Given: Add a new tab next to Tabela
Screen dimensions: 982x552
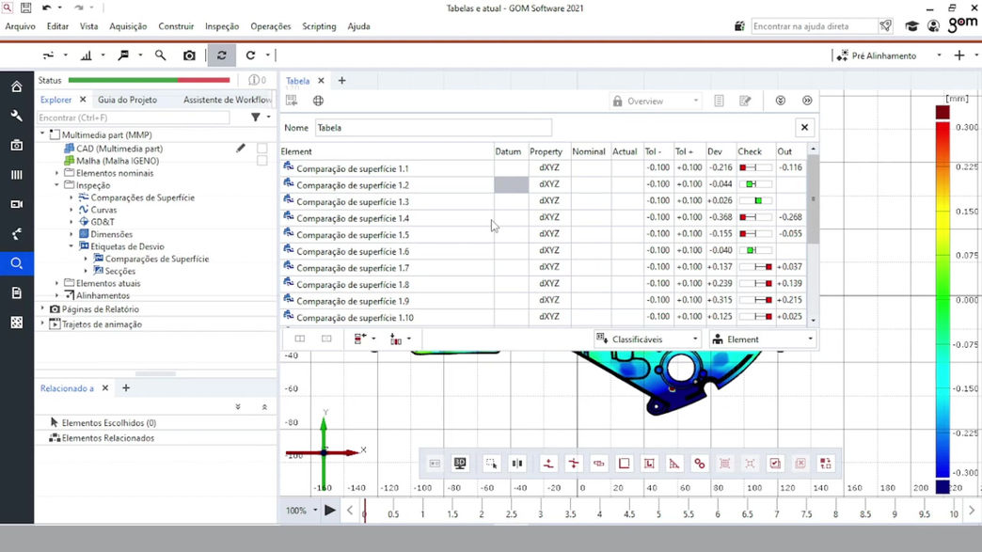Looking at the screenshot, I should click(x=342, y=81).
